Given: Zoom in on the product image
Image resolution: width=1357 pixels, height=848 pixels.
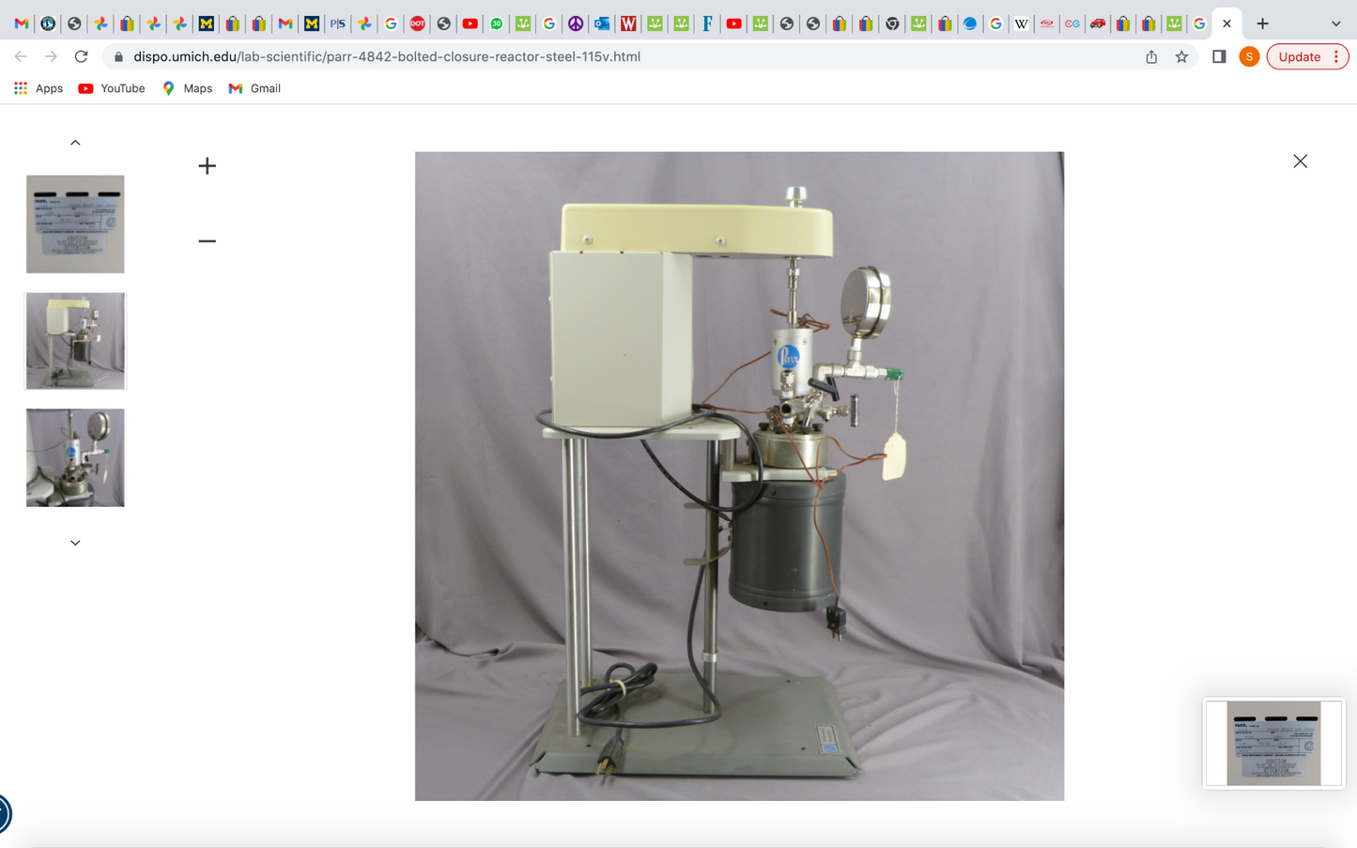Looking at the screenshot, I should pos(206,165).
